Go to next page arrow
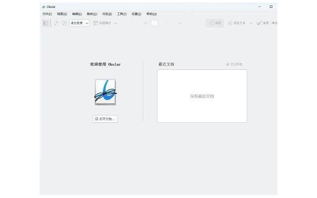317x198 pixels. click(x=179, y=23)
